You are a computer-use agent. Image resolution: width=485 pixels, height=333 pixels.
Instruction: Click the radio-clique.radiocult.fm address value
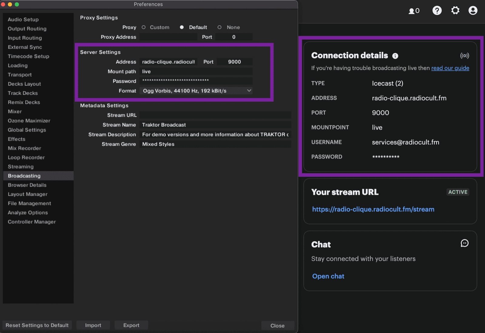pyautogui.click(x=409, y=98)
